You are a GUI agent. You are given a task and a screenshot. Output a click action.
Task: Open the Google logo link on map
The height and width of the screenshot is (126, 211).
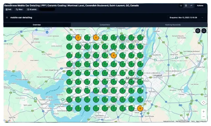click(7, 120)
